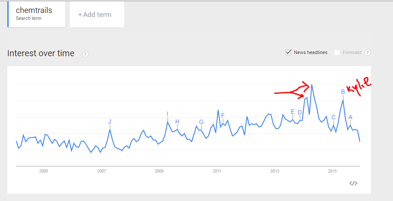Open news headline marker H

coord(177,121)
